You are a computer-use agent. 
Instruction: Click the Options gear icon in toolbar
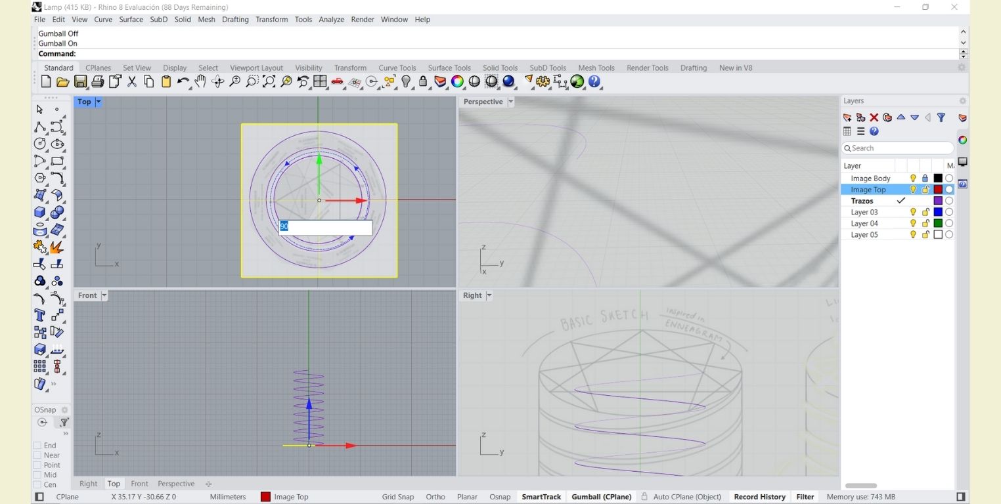click(543, 81)
